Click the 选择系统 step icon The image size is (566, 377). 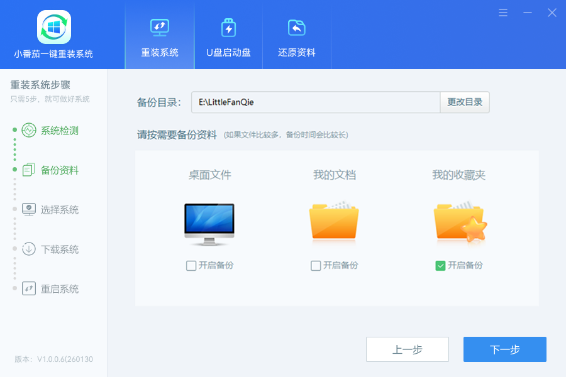tap(29, 210)
